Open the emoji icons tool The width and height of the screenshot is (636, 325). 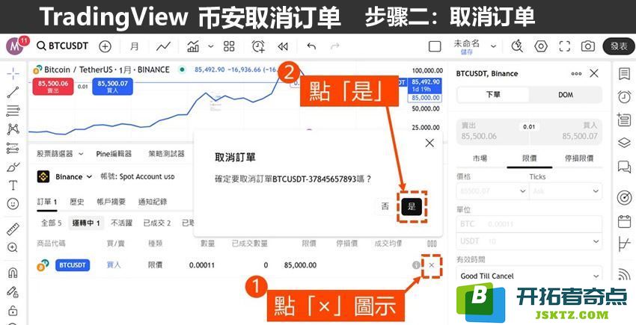pyautogui.click(x=13, y=204)
